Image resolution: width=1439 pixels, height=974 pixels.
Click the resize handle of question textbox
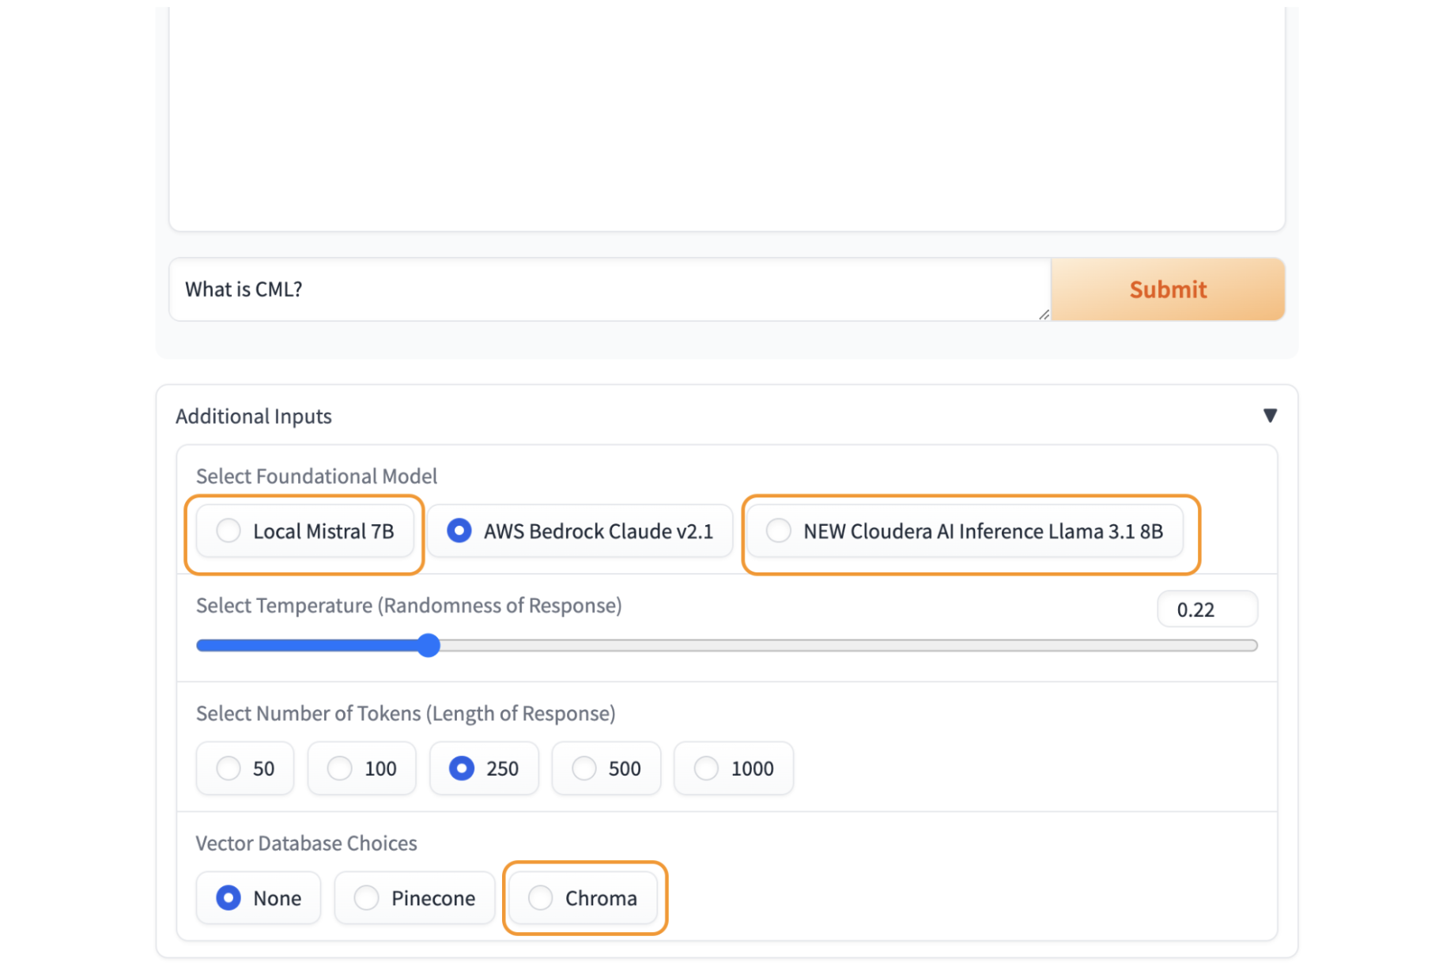point(1044,315)
